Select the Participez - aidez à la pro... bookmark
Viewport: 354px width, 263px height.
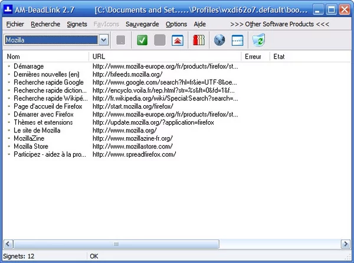coord(50,154)
